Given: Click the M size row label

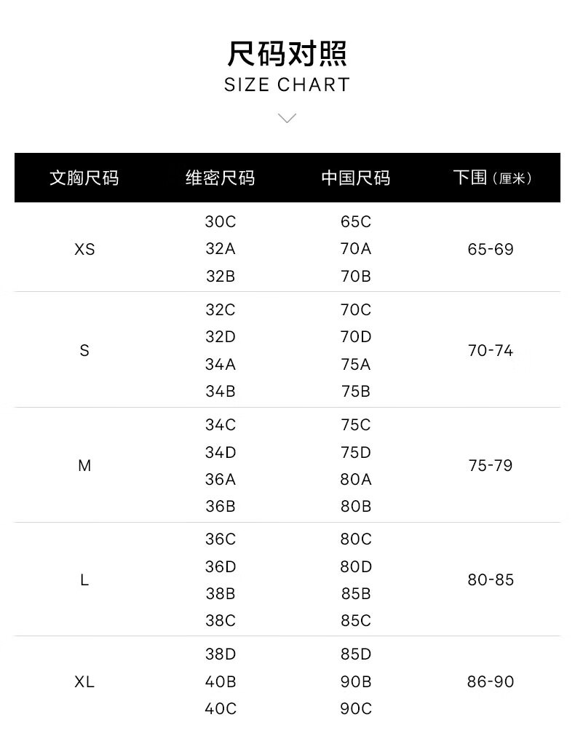Looking at the screenshot, I should click(x=84, y=465).
